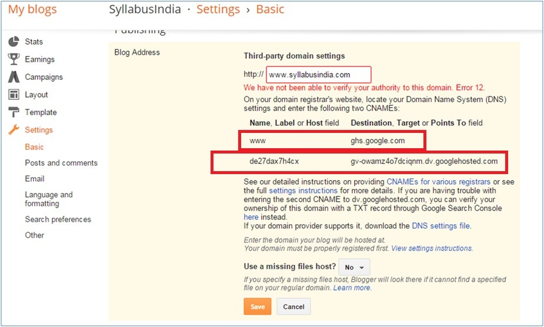
Task: Open Email settings
Action: (34, 179)
